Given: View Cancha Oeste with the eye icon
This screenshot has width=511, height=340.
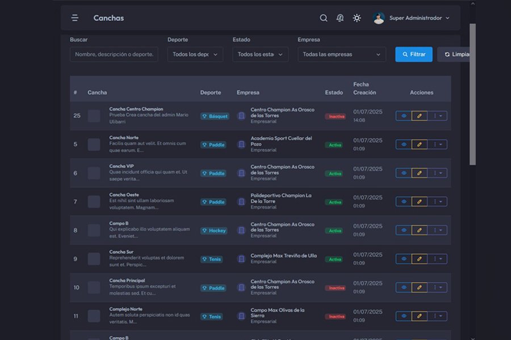Looking at the screenshot, I should pos(404,202).
